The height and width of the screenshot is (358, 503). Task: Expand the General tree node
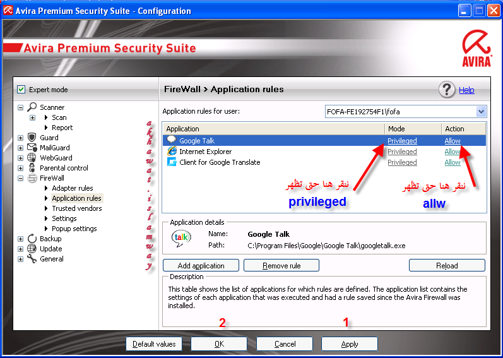point(21,260)
